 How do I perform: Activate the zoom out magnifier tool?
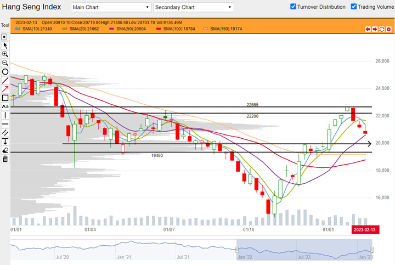tap(5, 63)
